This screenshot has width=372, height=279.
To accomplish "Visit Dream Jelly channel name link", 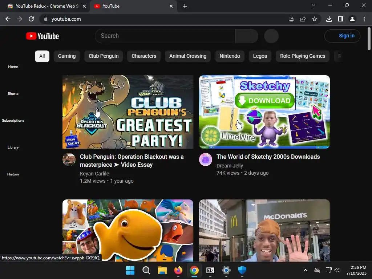I will (x=230, y=166).
